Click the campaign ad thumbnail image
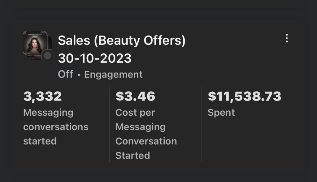This screenshot has width=317, height=182. (35, 44)
